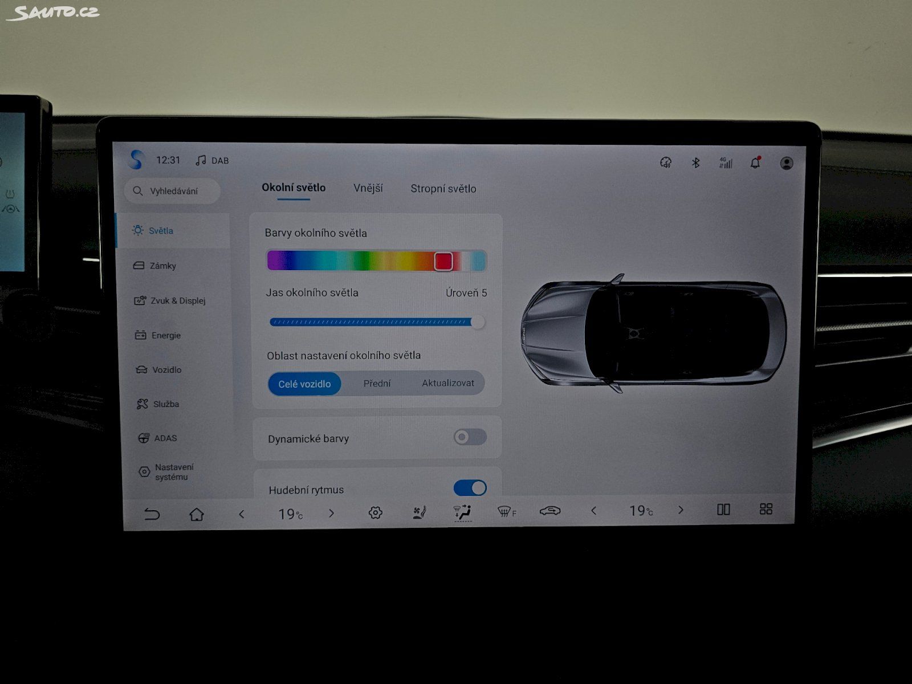Open settings gear in bottom bar
This screenshot has height=684, width=912.
(375, 513)
